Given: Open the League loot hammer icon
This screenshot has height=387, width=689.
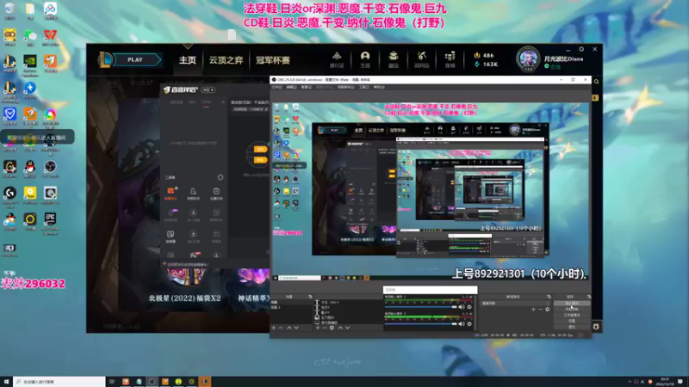Looking at the screenshot, I should click(422, 59).
